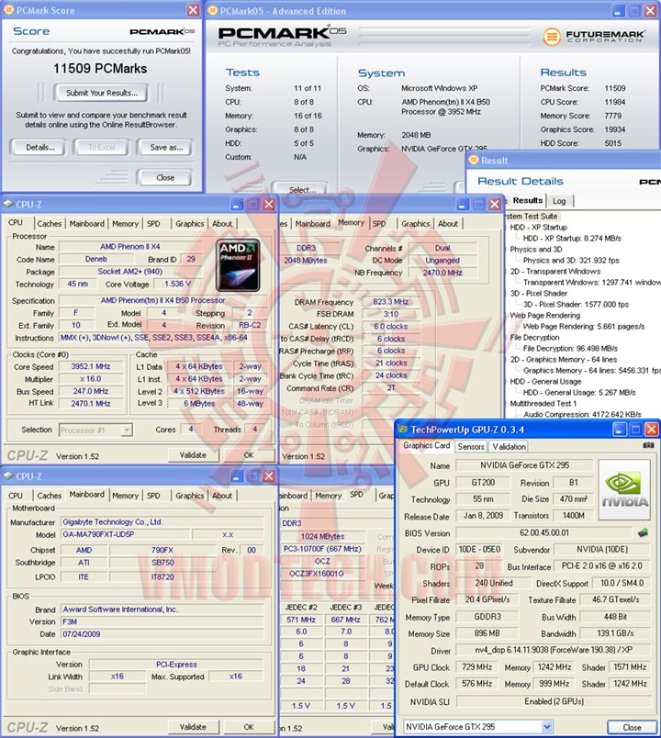Viewport: 661px width, 738px height.
Task: Open the Processor #1 selection dropdown
Action: [x=126, y=430]
